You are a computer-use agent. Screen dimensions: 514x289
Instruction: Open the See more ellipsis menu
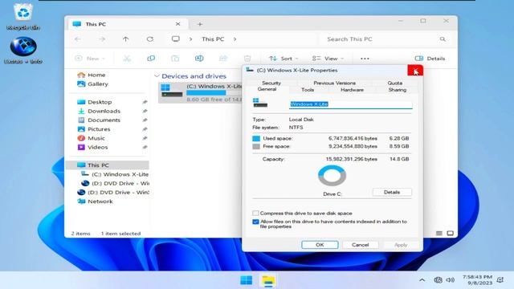tap(365, 59)
